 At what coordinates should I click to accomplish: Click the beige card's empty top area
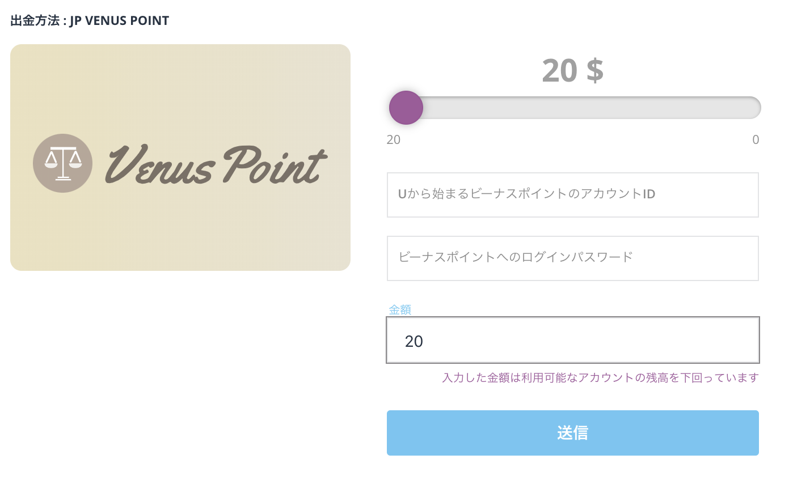(x=180, y=79)
